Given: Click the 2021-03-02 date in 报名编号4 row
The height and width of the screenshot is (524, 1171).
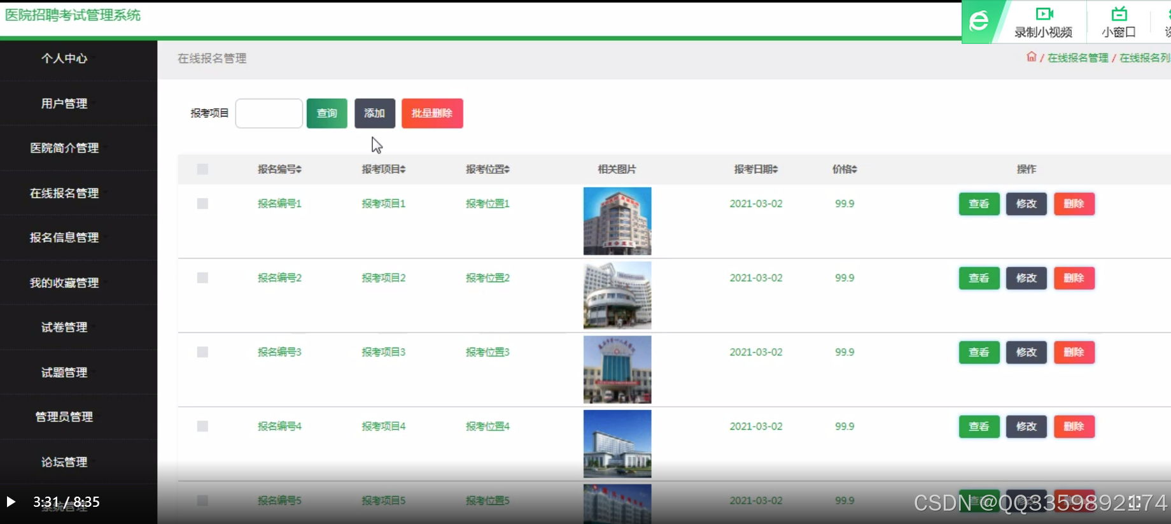Looking at the screenshot, I should pos(756,426).
